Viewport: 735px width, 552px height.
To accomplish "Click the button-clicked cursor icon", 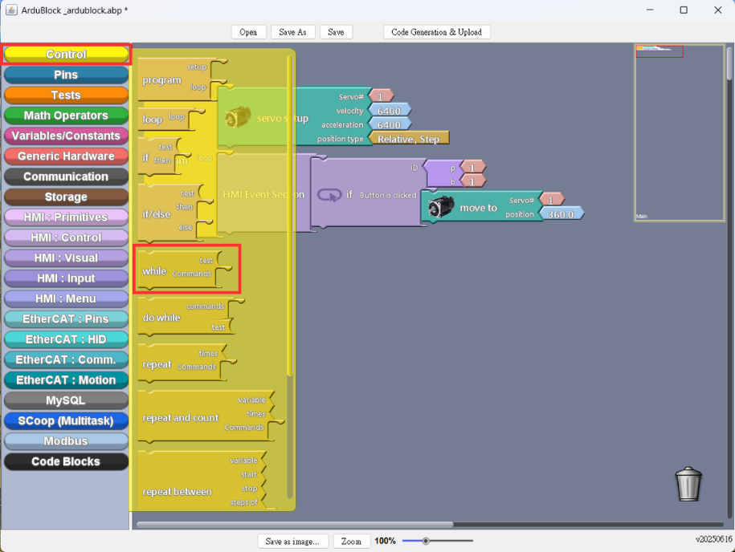I will click(x=329, y=195).
